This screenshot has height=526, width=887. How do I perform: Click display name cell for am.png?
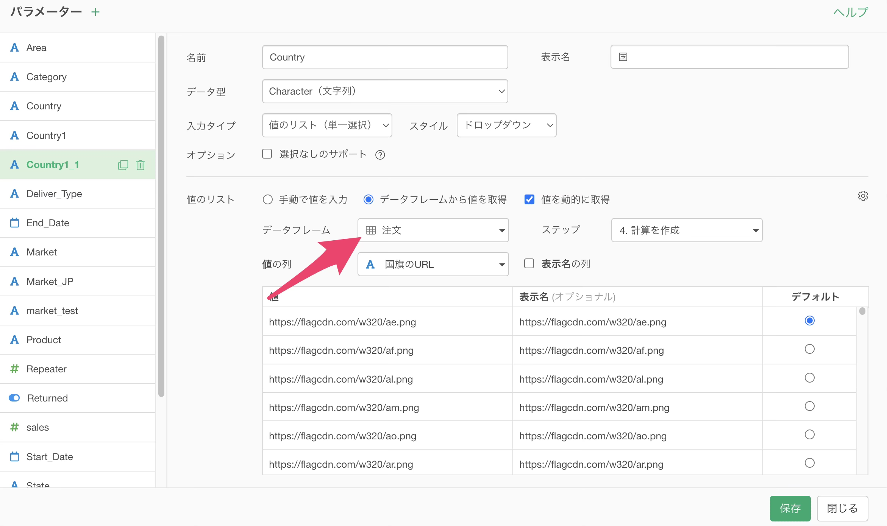coord(637,407)
